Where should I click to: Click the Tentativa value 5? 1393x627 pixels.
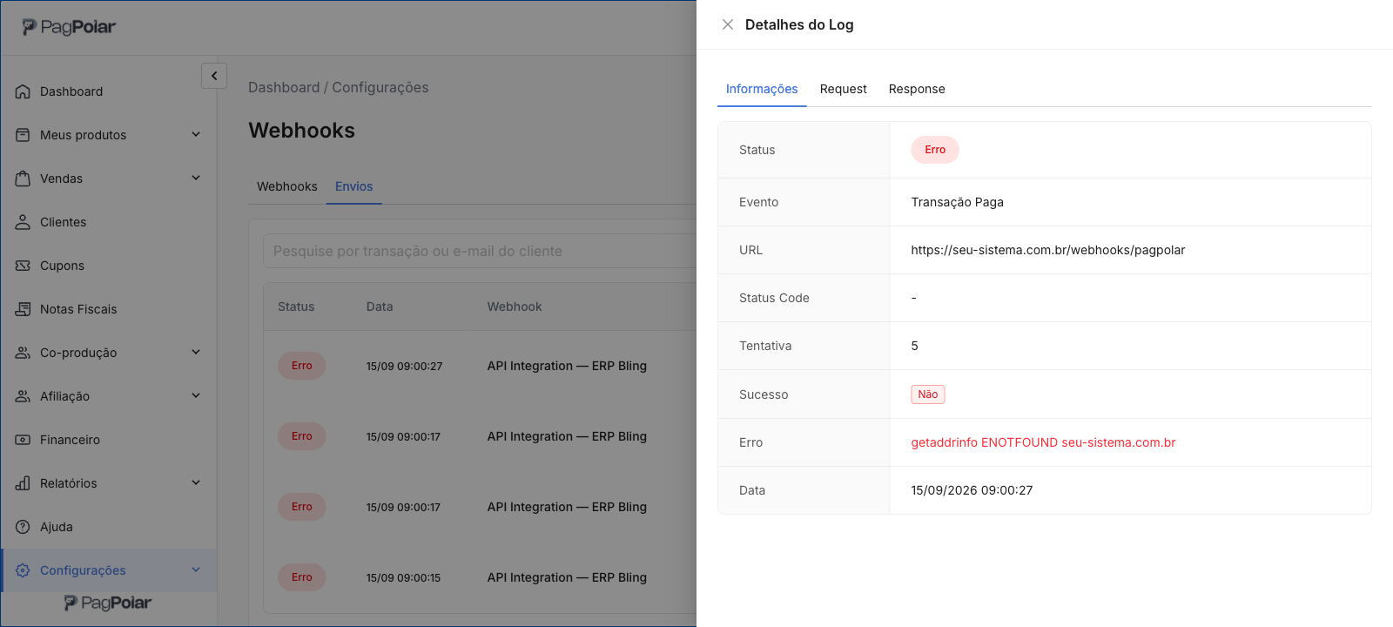click(915, 346)
